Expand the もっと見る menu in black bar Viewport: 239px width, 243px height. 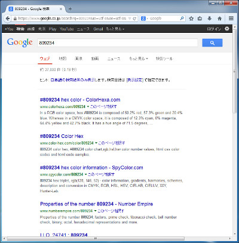pyautogui.click(x=115, y=29)
